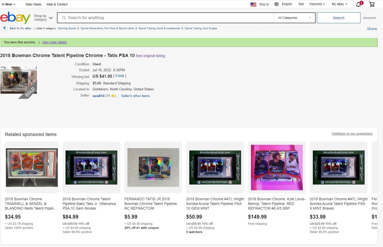The height and width of the screenshot is (247, 383).
Task: Open Baez Tatis Jr. Villanueva listing title
Action: [89, 204]
